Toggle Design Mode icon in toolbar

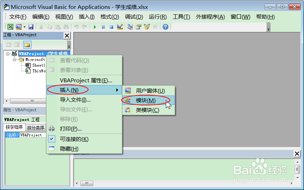point(120,27)
